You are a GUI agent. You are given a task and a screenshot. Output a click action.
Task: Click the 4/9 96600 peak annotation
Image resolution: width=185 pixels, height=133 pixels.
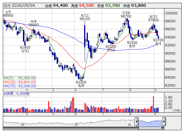pyautogui.click(x=34, y=23)
